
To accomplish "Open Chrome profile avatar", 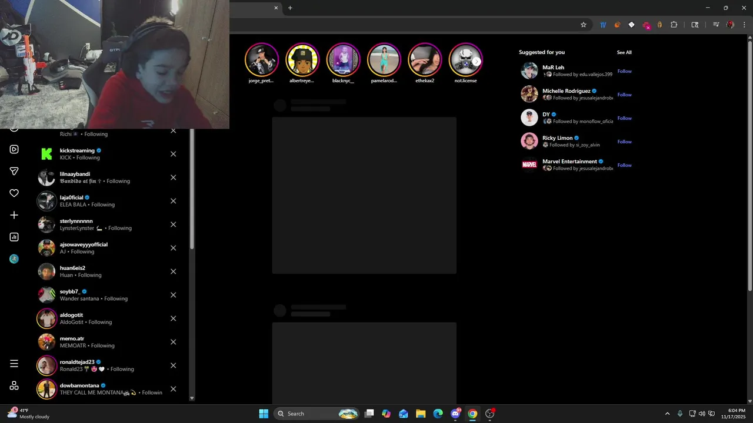I will 730,25.
